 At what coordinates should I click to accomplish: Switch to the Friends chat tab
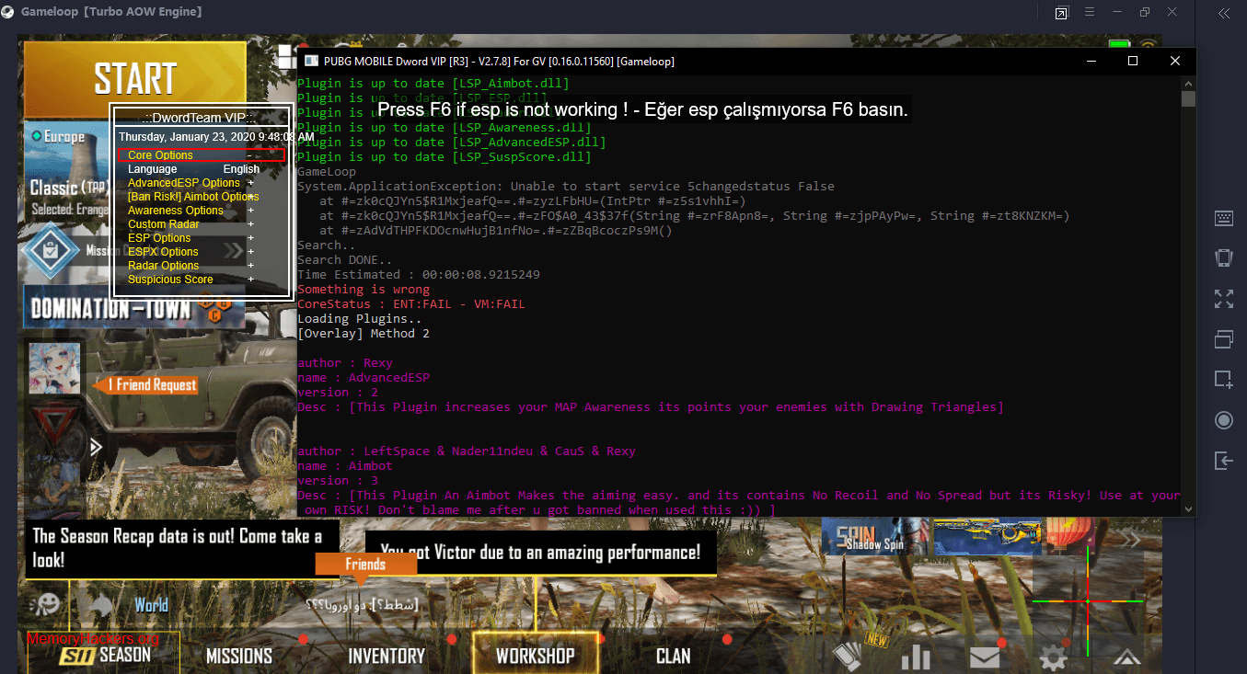point(365,564)
